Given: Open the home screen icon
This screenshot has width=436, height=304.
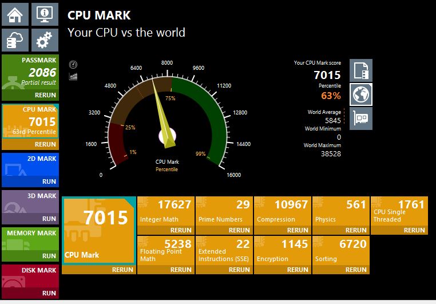Looking at the screenshot, I should (15, 14).
